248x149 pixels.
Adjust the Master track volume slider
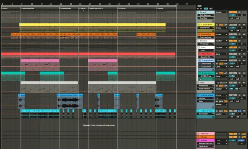(233, 140)
